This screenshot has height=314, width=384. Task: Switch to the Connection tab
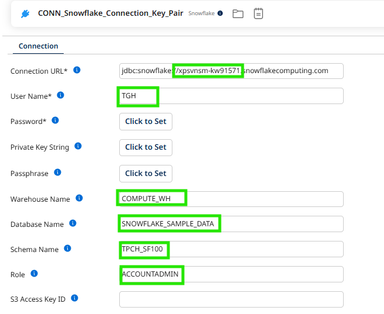tap(39, 46)
